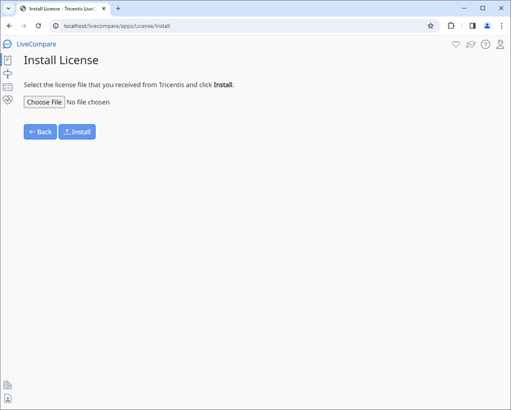This screenshot has width=511, height=410.
Task: Click the Choose File button
Action: pos(44,102)
